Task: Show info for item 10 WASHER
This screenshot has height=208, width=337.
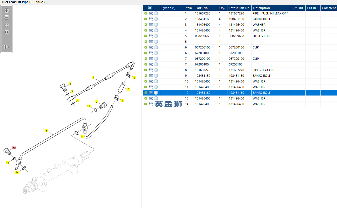Action: click(x=156, y=81)
